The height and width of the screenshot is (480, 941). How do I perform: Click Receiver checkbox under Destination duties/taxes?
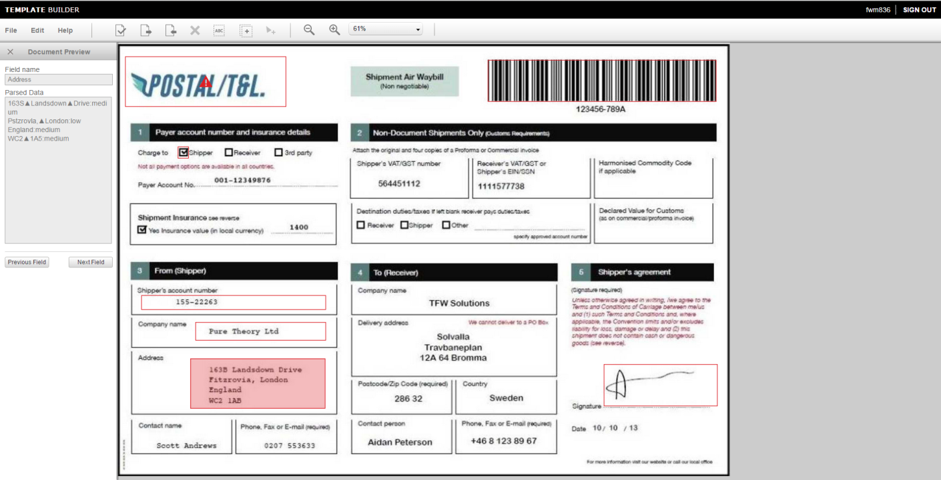360,225
